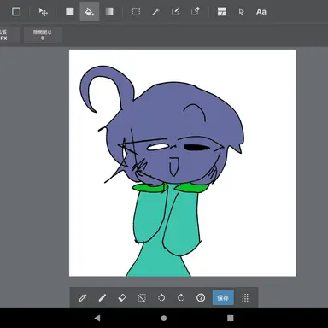Tap the Android back button
The image size is (328, 328).
tap(97, 318)
